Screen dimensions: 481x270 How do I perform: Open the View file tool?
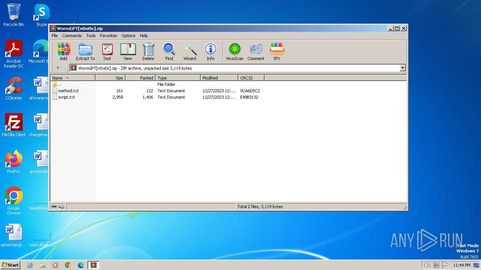click(x=128, y=52)
